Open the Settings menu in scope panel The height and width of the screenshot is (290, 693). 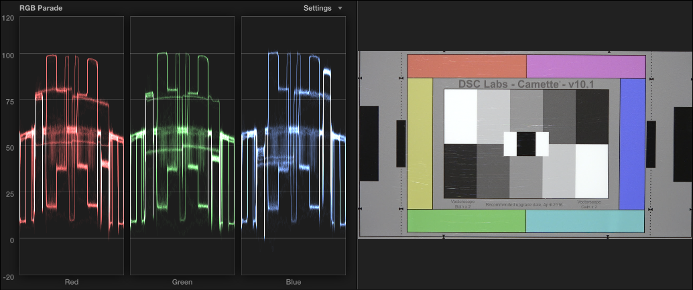tap(317, 8)
